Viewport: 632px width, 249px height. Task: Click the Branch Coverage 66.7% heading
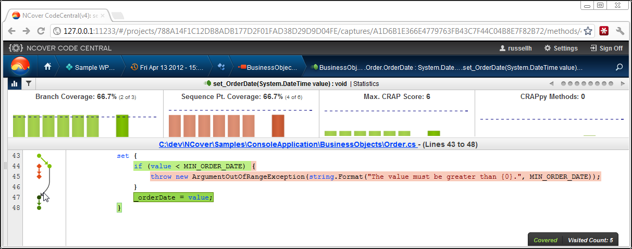pos(85,96)
